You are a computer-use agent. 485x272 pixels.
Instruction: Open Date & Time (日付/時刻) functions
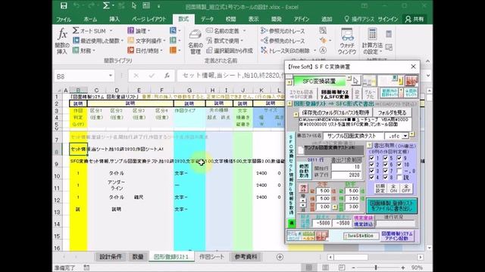tap(145, 51)
